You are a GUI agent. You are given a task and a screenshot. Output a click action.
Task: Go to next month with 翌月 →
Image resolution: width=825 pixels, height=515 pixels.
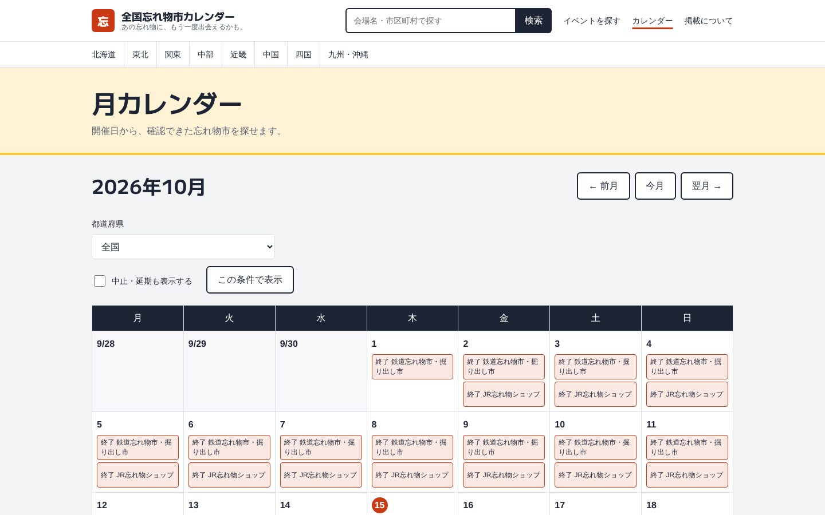[707, 186]
